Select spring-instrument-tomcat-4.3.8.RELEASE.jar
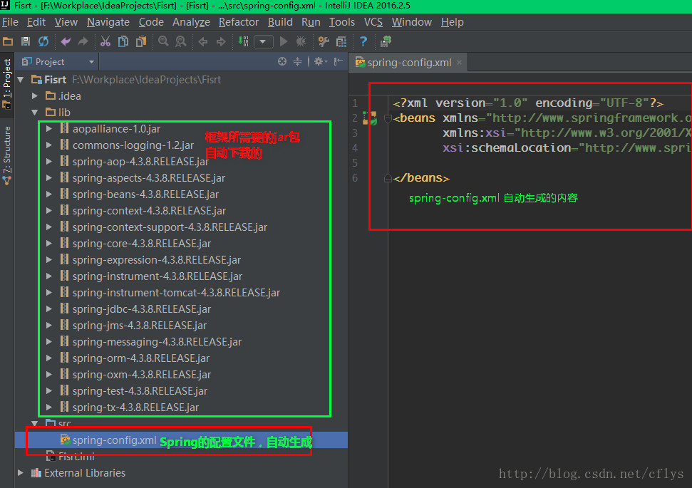 176,293
